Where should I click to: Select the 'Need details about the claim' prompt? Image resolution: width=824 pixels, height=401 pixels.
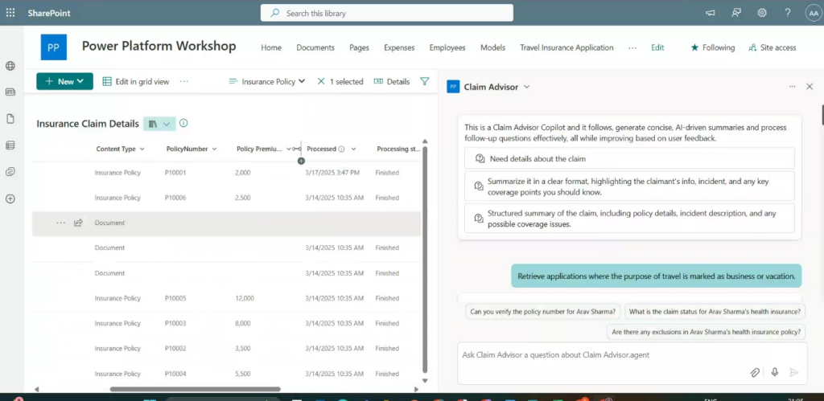629,158
